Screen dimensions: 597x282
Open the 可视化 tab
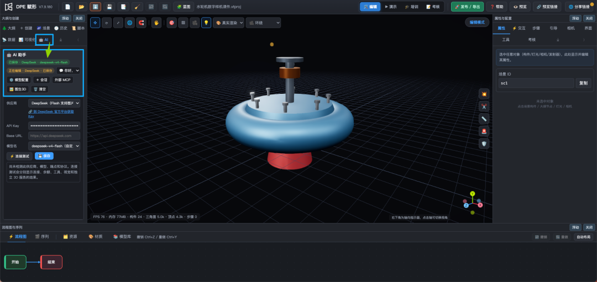tap(27, 40)
